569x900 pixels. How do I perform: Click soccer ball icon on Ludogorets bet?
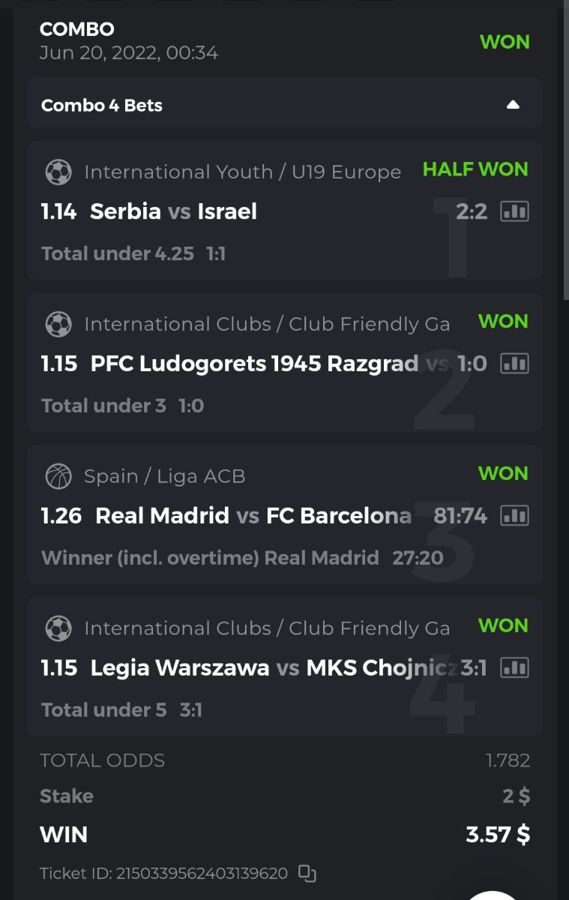click(58, 325)
